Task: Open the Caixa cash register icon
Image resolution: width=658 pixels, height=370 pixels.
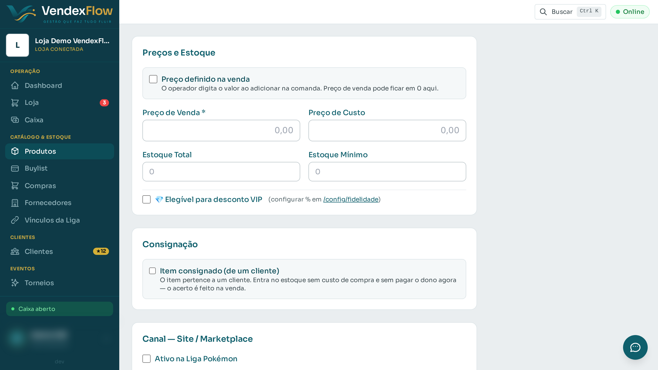Action: coord(15,120)
